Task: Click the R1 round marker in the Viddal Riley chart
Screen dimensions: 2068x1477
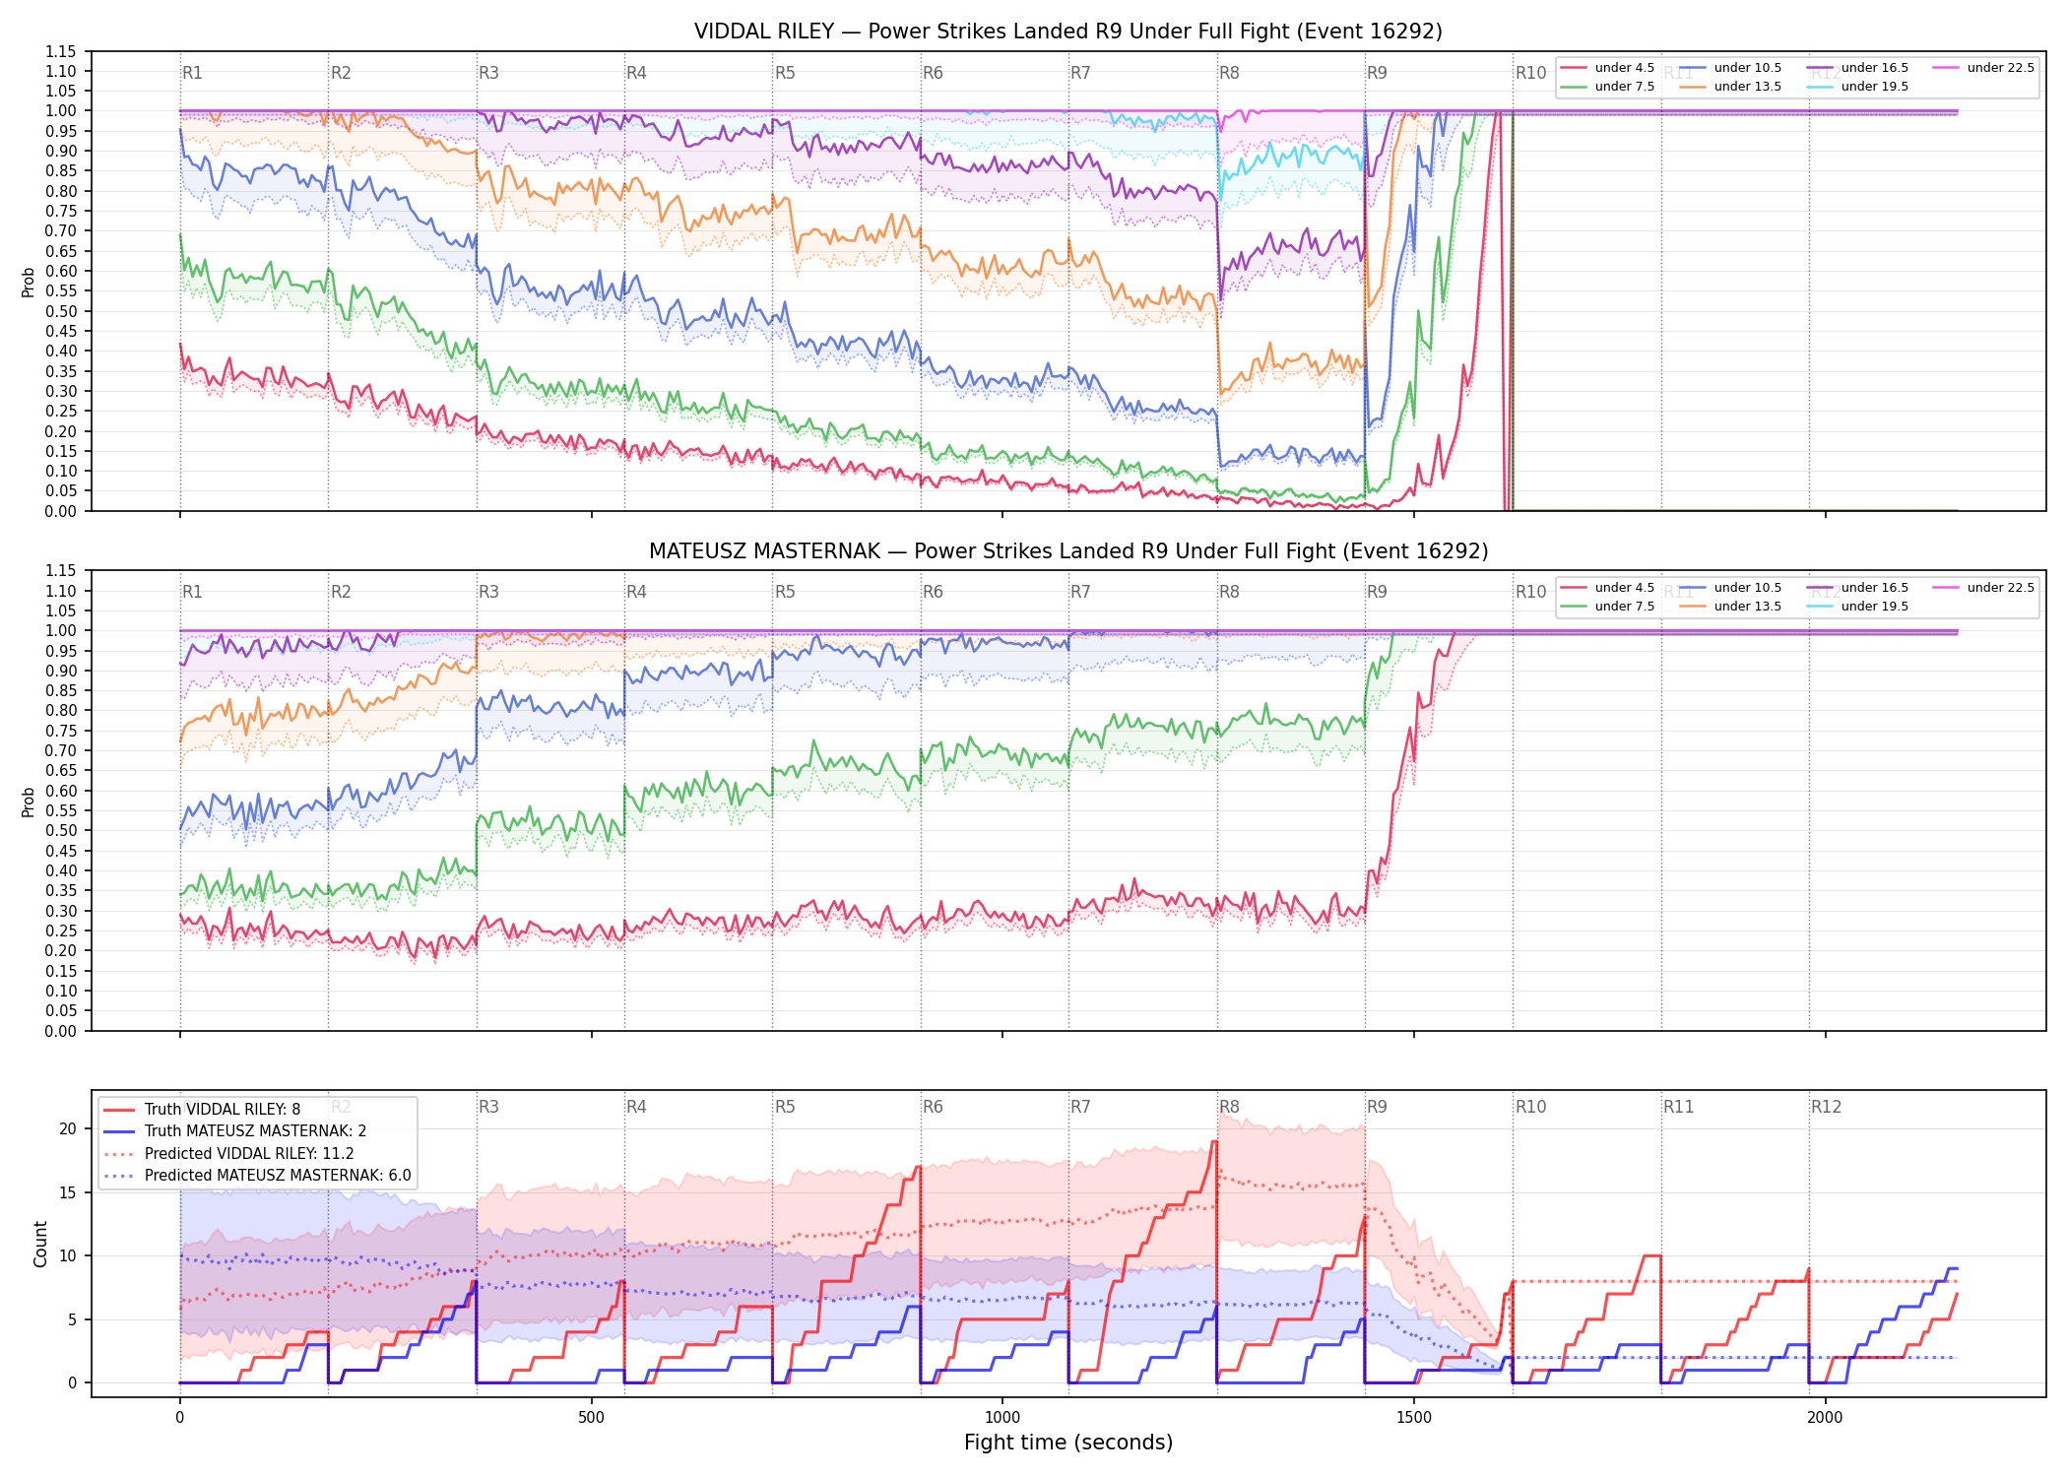Action: tap(192, 73)
